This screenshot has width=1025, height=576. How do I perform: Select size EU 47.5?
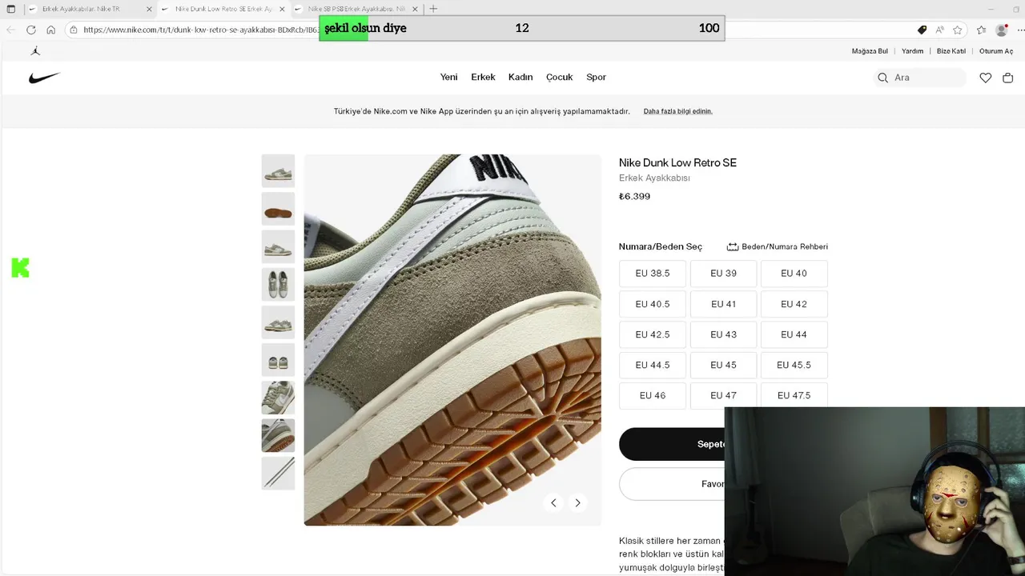(x=794, y=395)
